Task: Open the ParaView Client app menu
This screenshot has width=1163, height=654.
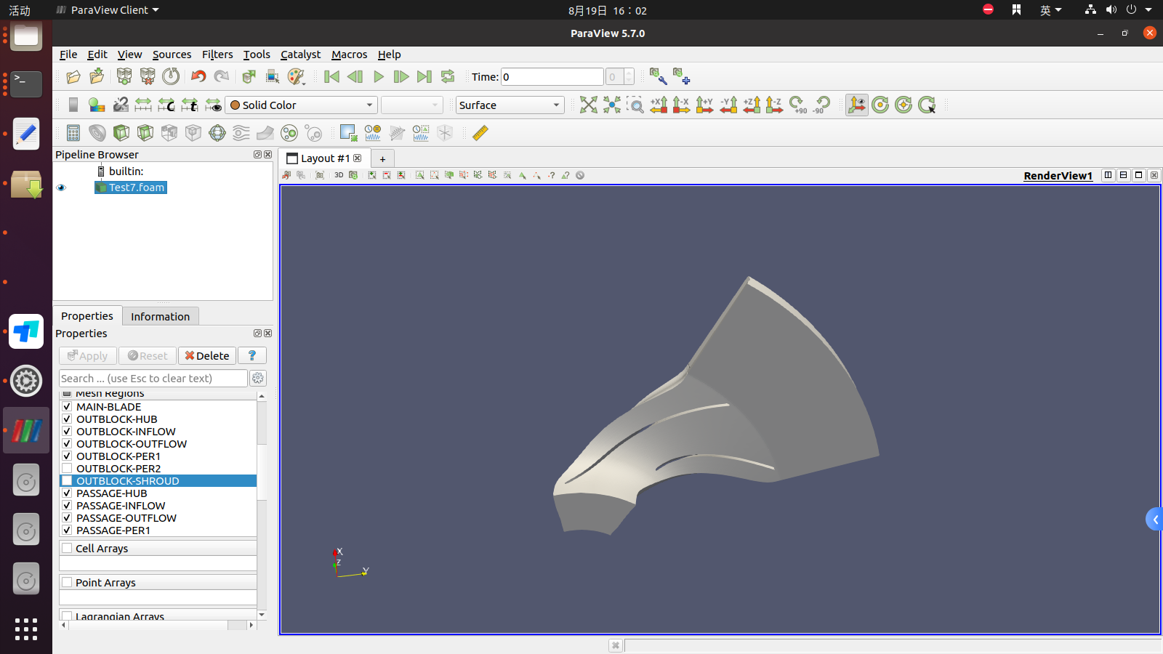Action: click(x=108, y=10)
